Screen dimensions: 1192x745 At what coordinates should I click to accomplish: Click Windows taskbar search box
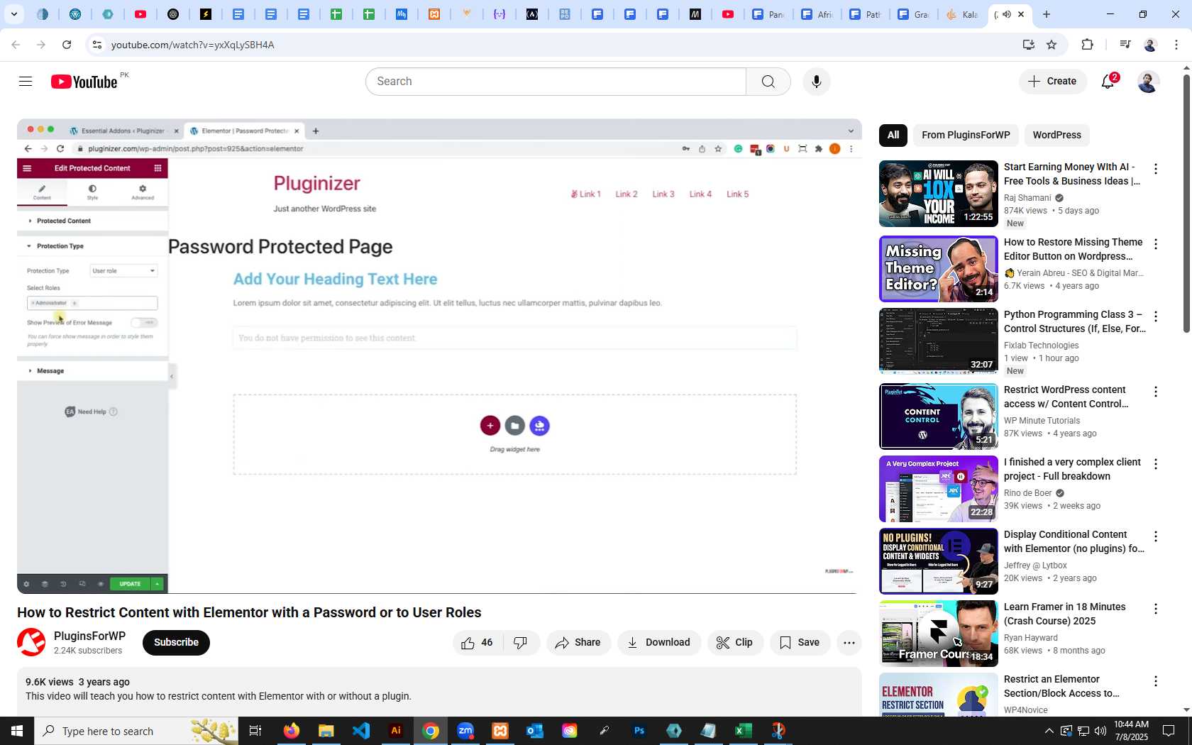pos(136,731)
